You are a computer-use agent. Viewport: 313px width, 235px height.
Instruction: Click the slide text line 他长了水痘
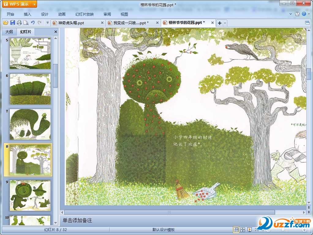tap(188, 144)
